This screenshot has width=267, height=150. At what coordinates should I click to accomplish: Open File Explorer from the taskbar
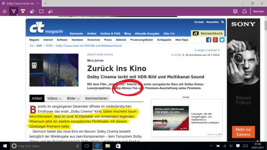click(108, 146)
